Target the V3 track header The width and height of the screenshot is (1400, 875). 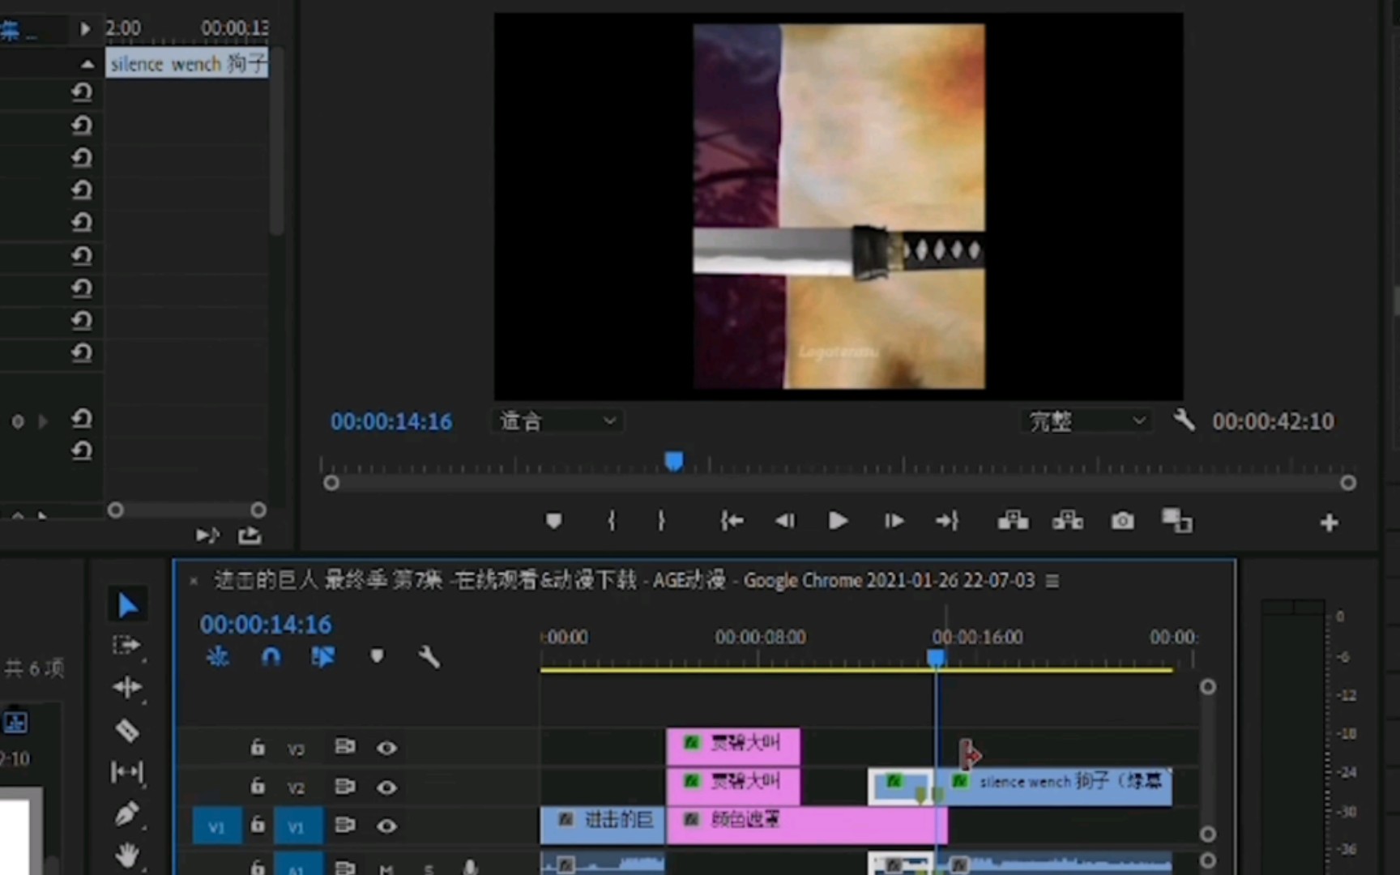297,749
